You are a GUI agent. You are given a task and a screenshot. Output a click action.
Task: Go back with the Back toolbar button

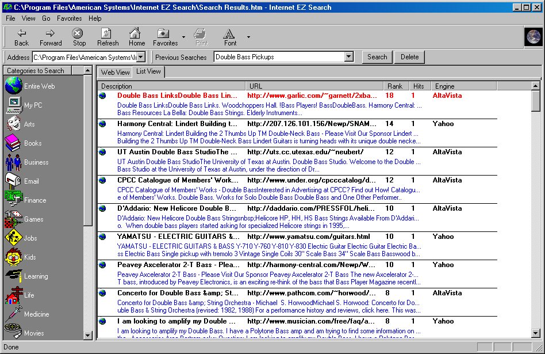pos(21,37)
